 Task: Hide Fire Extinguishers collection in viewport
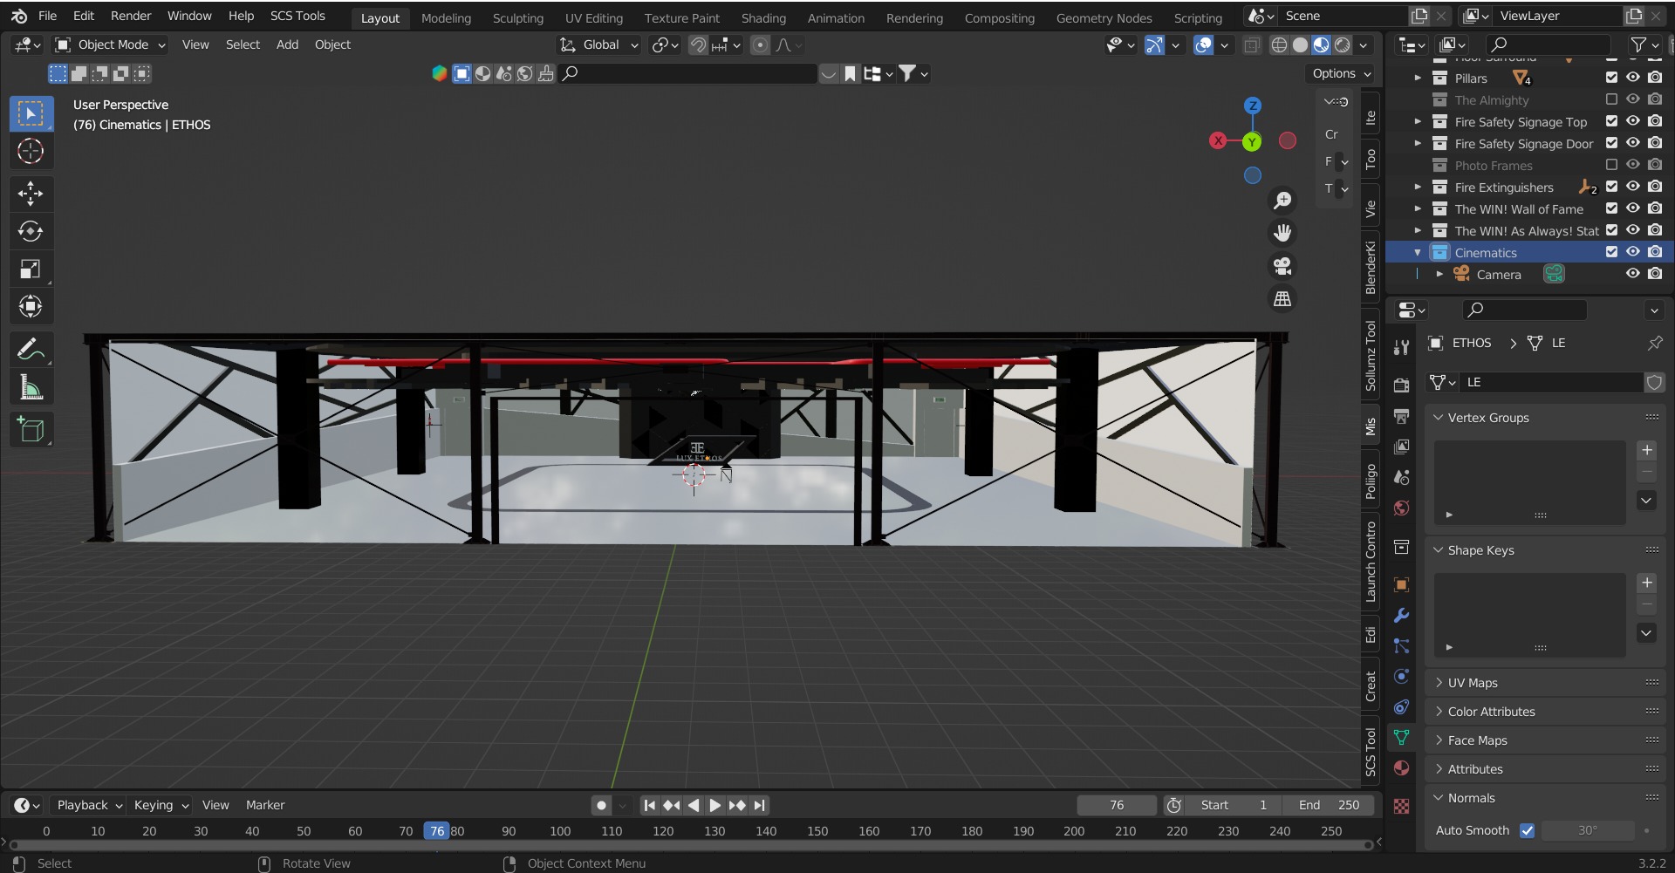1633,187
